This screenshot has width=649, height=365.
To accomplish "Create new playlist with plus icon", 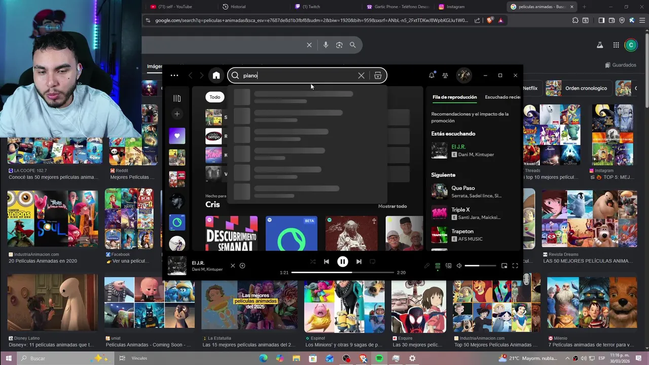I will click(x=177, y=114).
